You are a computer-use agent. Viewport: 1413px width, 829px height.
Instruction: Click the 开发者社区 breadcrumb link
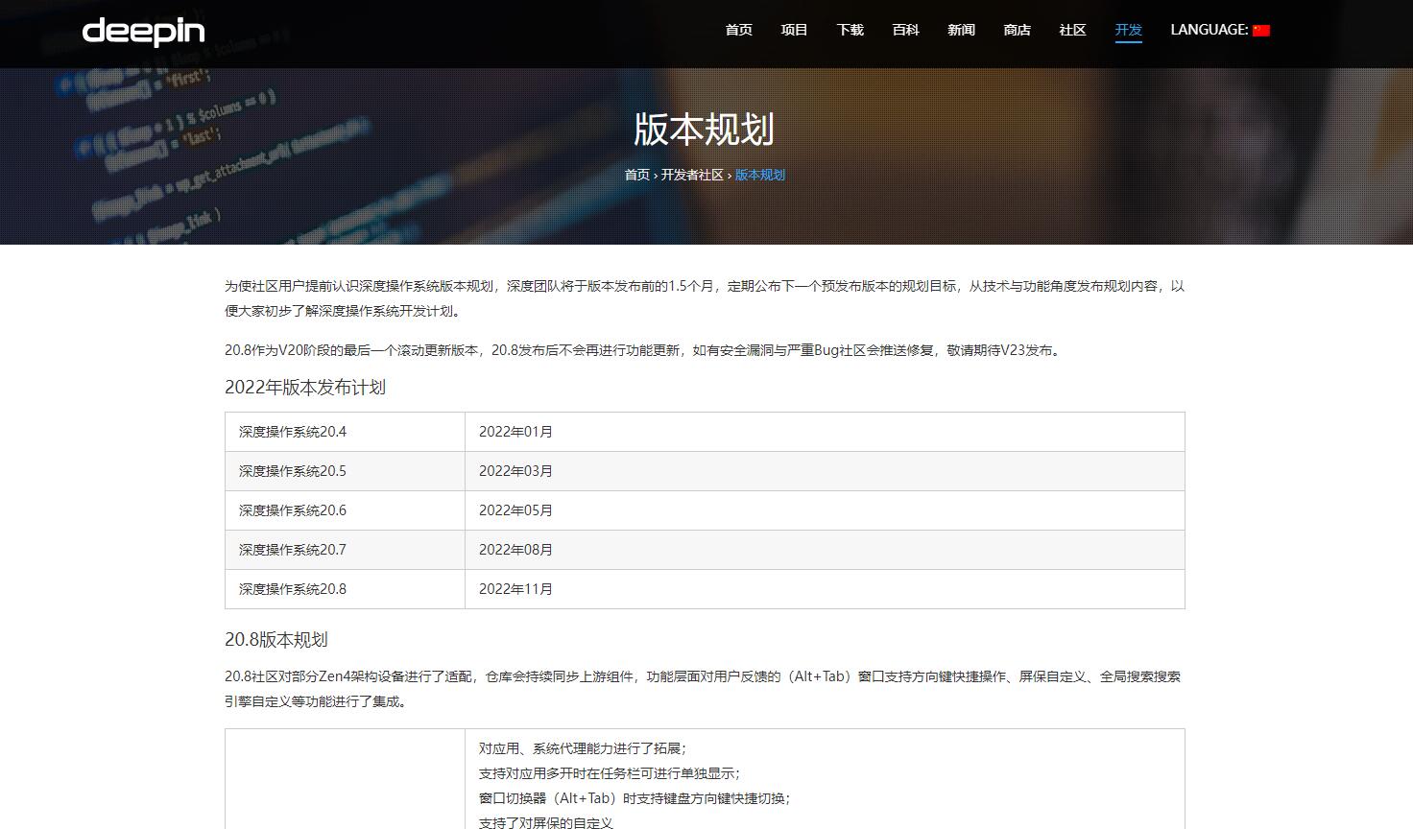click(691, 175)
